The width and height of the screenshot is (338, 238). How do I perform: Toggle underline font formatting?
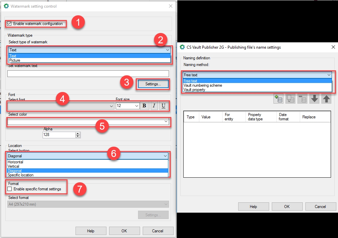(x=163, y=106)
